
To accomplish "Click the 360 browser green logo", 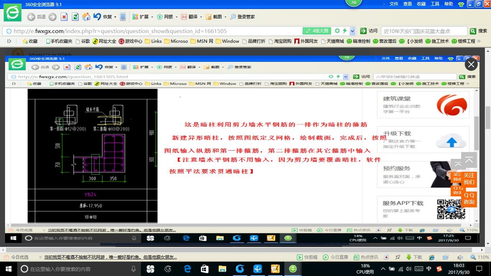I will point(13,13).
